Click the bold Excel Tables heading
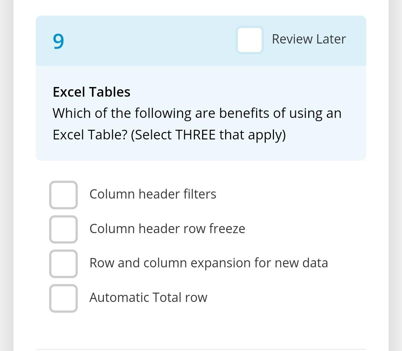402x351 pixels. pyautogui.click(x=92, y=92)
